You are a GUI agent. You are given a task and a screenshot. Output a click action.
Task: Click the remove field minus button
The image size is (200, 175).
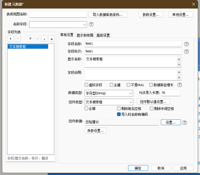pos(17,39)
